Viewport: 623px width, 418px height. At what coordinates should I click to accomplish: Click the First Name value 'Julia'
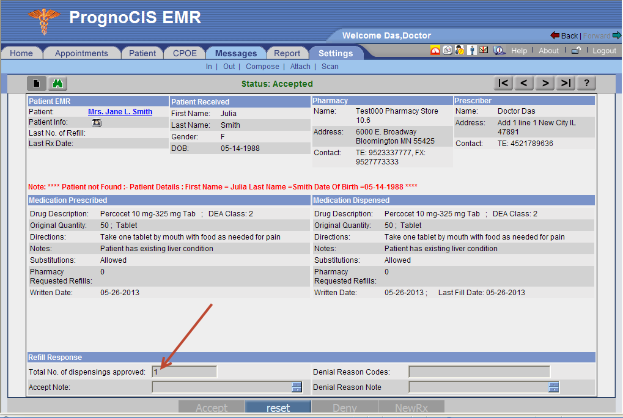pos(228,114)
